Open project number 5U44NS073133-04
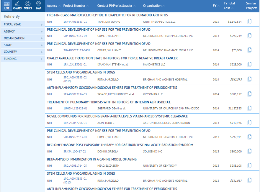Screen dimensions: 260x192 [x=75, y=36]
